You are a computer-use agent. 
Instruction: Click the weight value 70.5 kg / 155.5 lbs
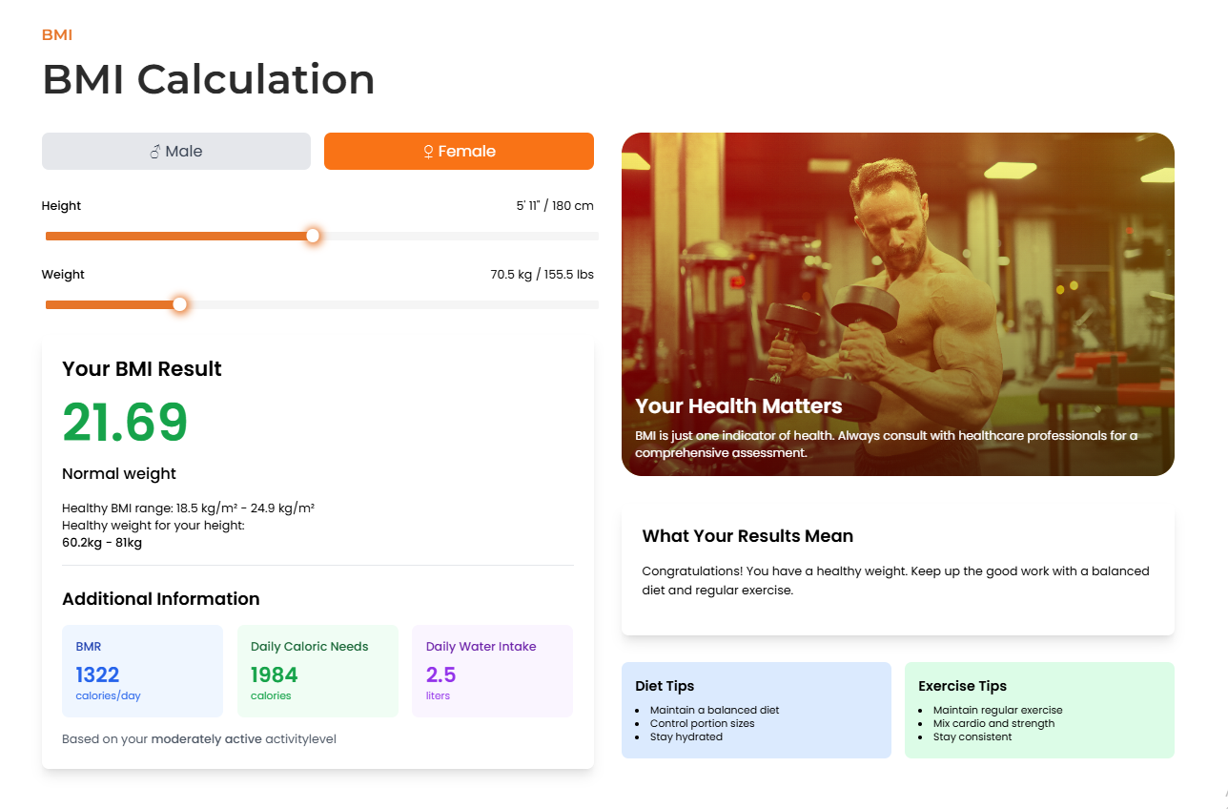[542, 275]
